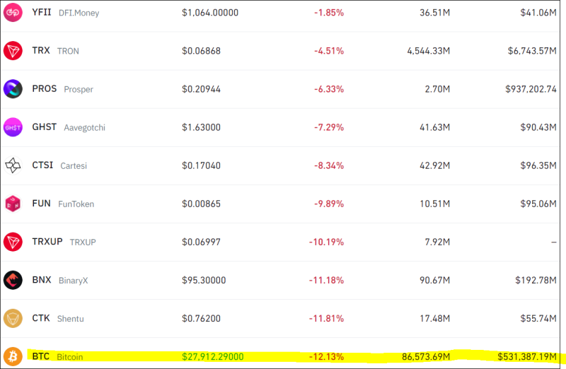Click the -11.18% change value
Screen dimensions: 566x369
tap(326, 280)
